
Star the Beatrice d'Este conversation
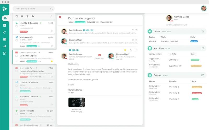tap(52, 119)
